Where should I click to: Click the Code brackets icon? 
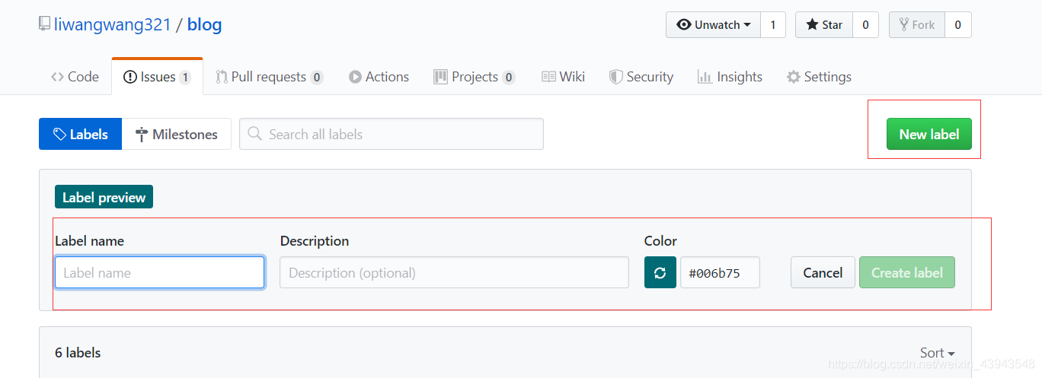coord(57,77)
